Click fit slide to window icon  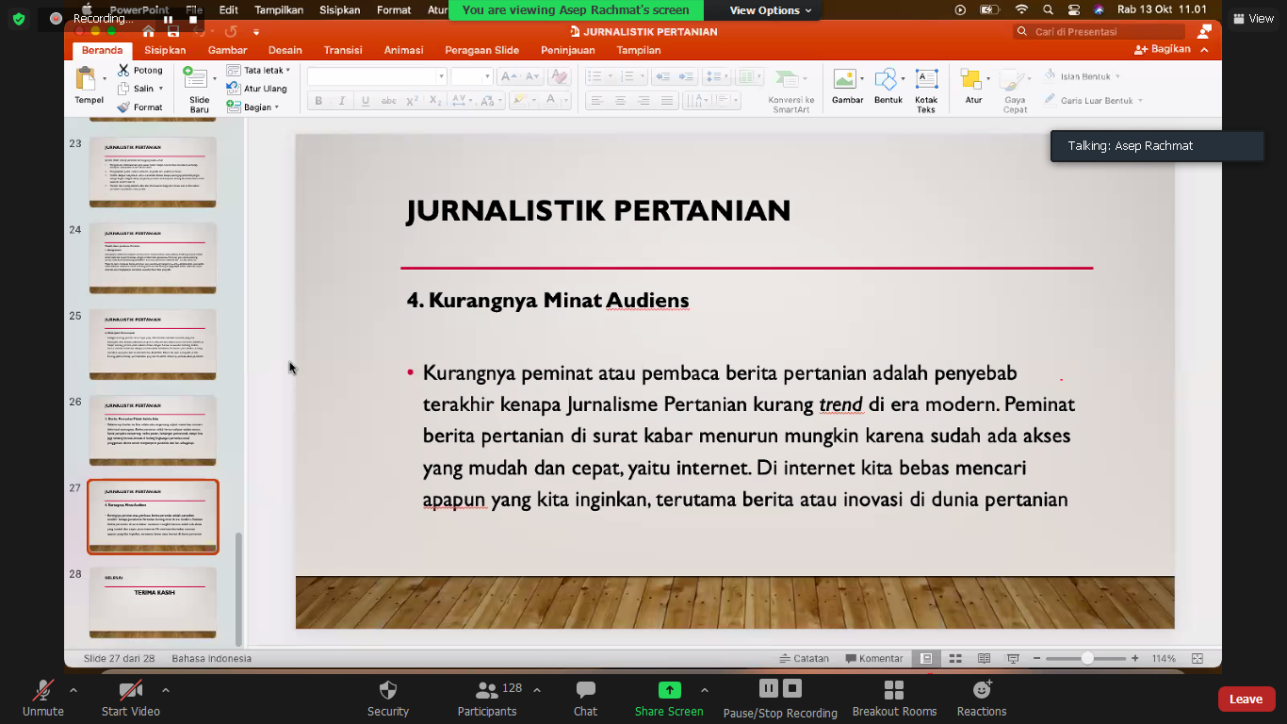(1197, 658)
